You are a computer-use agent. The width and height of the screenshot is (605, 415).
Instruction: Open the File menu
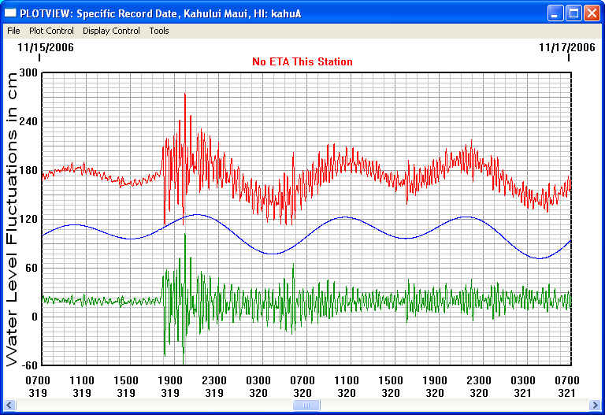(x=13, y=31)
